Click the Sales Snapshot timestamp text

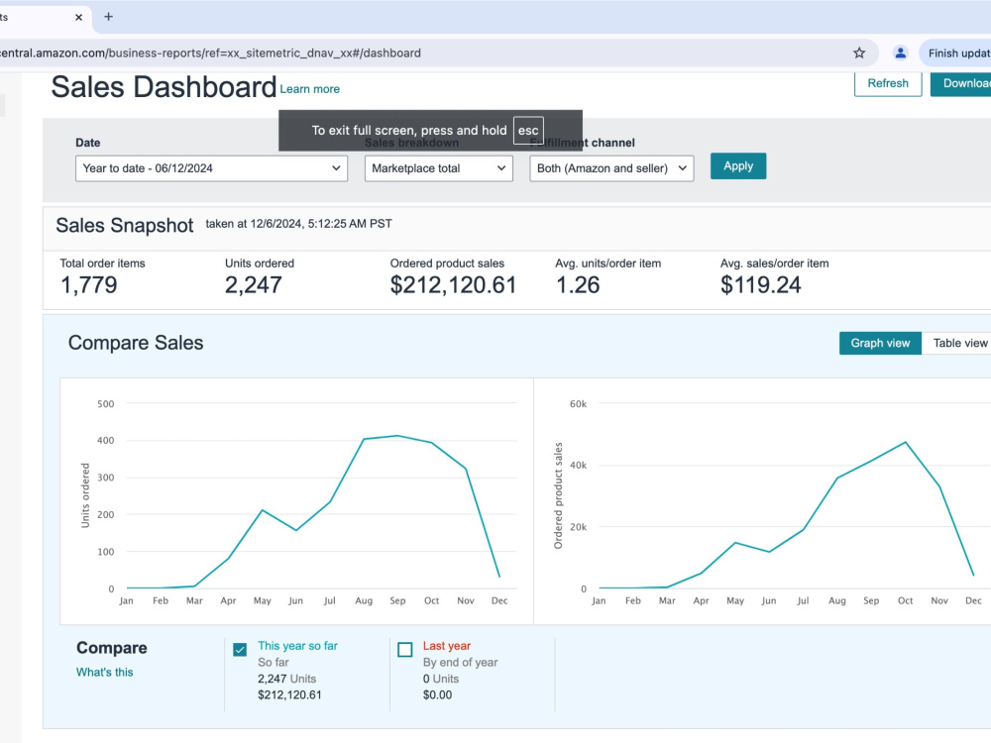pyautogui.click(x=298, y=224)
